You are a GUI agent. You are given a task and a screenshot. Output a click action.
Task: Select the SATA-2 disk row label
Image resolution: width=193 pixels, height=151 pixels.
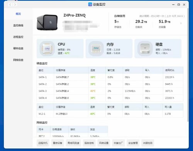pyautogui.click(x=42, y=84)
